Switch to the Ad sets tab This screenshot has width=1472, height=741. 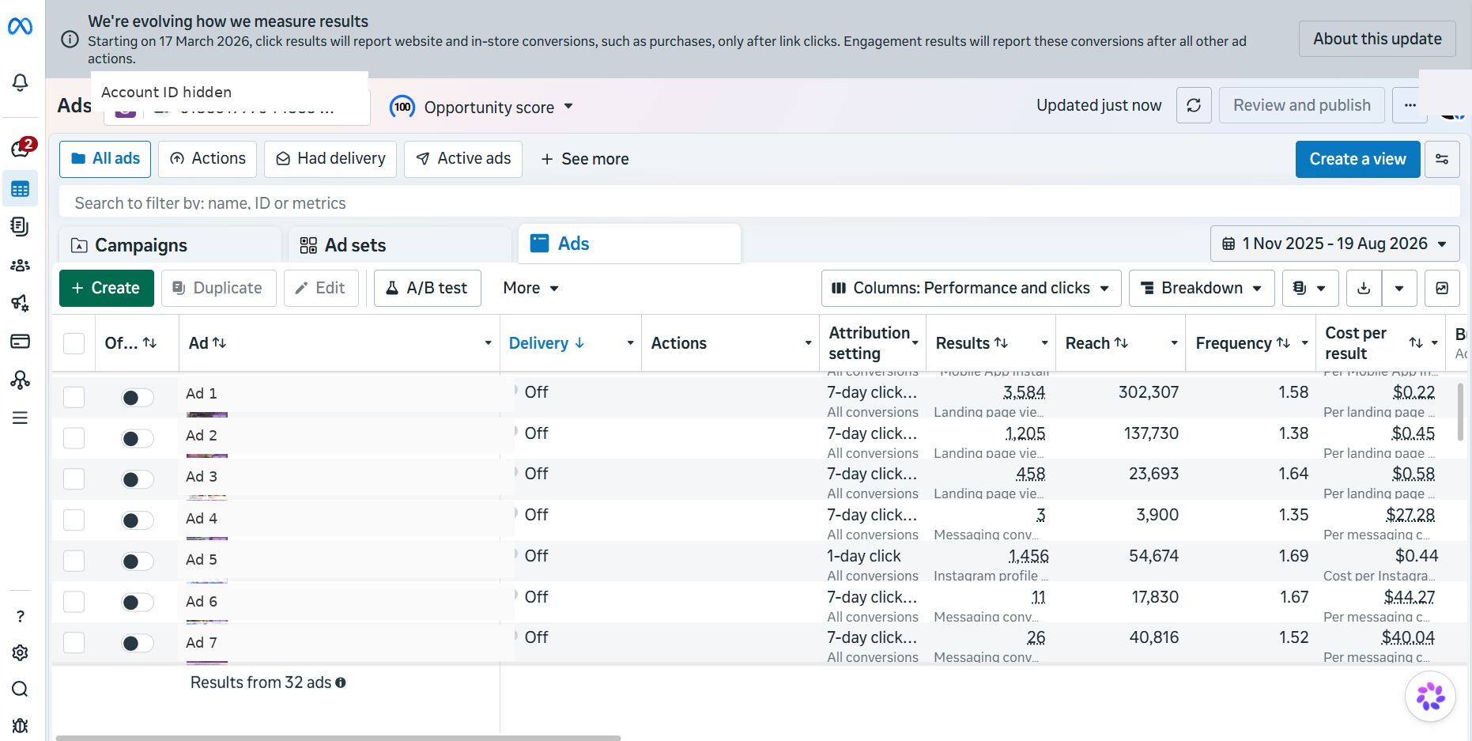point(400,245)
